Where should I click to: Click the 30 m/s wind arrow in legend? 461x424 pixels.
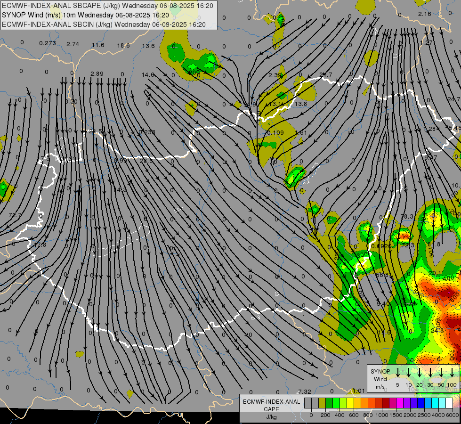pyautogui.click(x=430, y=372)
